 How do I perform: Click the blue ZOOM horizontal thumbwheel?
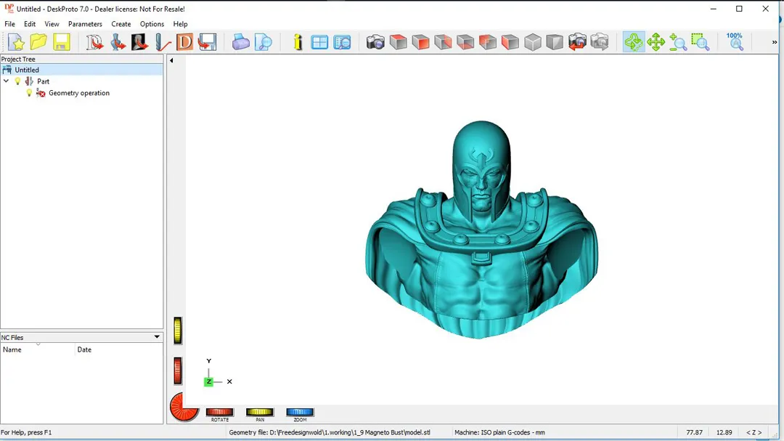pyautogui.click(x=300, y=412)
